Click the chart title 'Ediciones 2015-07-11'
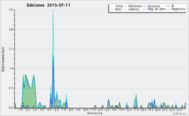The height and width of the screenshot is (116, 189). [48, 5]
